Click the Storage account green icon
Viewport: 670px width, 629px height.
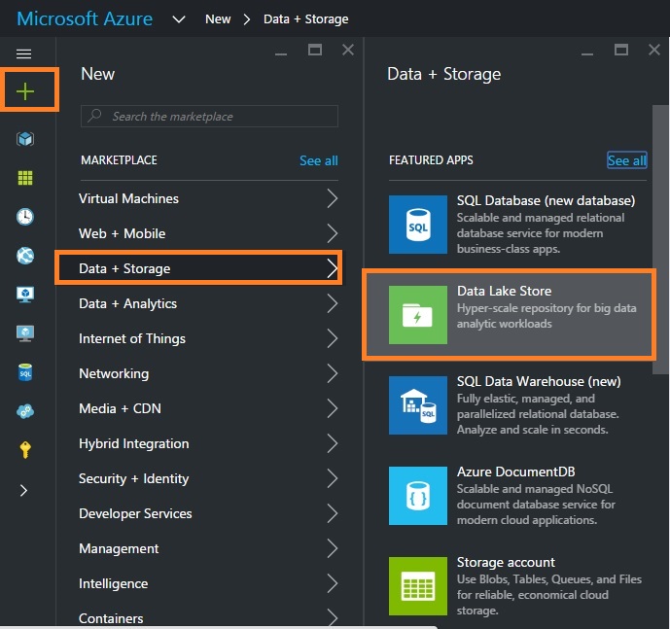[417, 586]
